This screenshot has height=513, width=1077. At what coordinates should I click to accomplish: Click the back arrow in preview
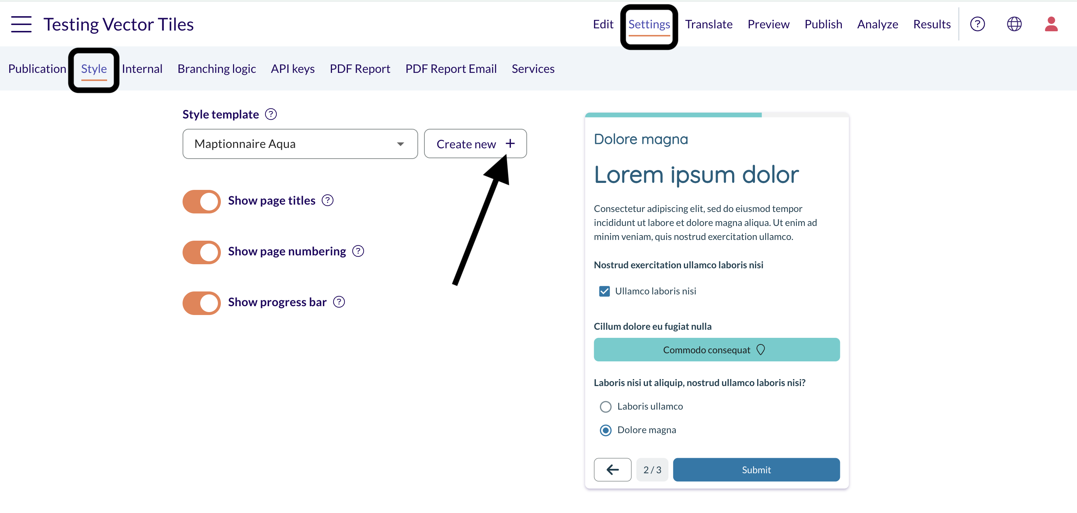pyautogui.click(x=612, y=470)
